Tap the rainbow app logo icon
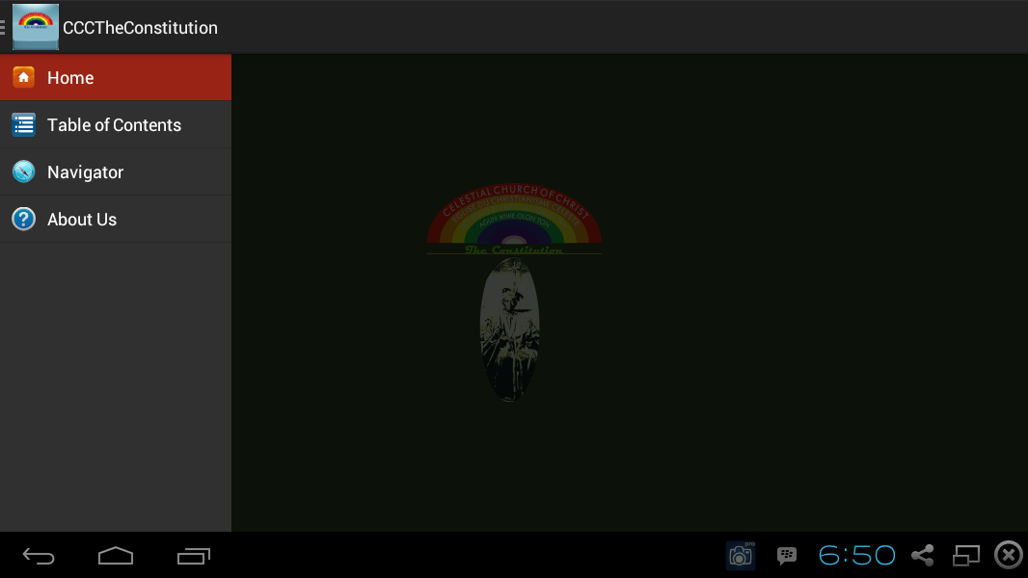1028x578 pixels. (x=36, y=27)
